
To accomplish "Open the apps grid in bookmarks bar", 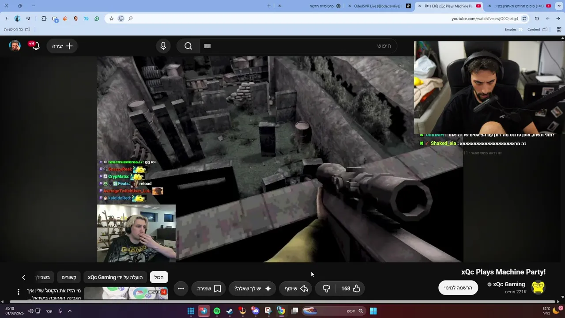I will pos(559,30).
